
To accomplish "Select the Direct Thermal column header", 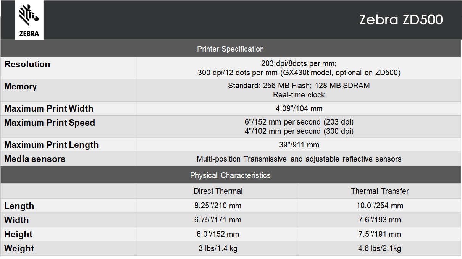I will 218,191.
